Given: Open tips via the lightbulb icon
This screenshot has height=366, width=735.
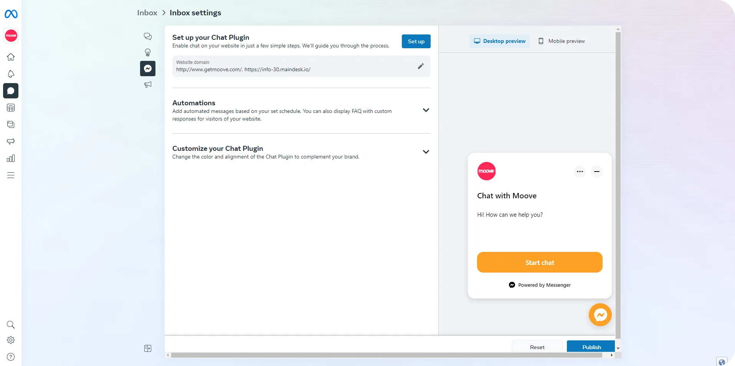Looking at the screenshot, I should tap(147, 52).
